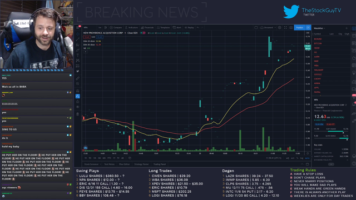The width and height of the screenshot is (356, 200).
Task: Select the pitchfork drawing tool
Action: click(x=78, y=44)
